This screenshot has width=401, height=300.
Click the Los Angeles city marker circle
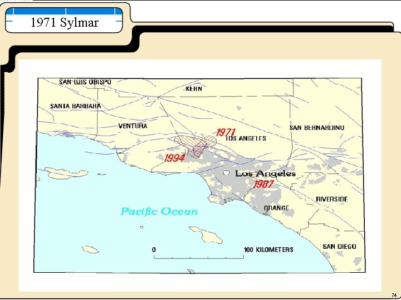coord(226,173)
